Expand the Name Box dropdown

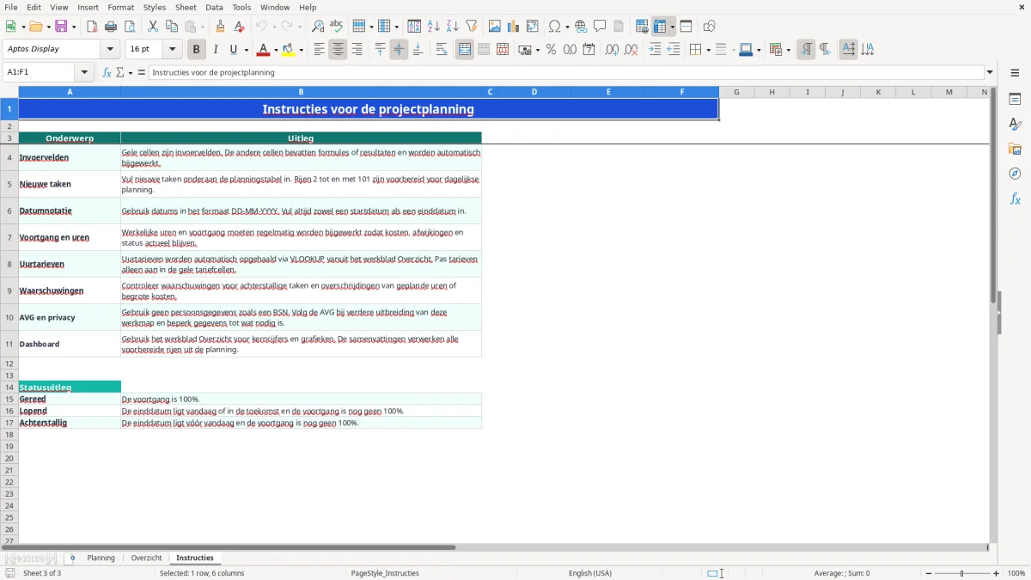point(84,72)
